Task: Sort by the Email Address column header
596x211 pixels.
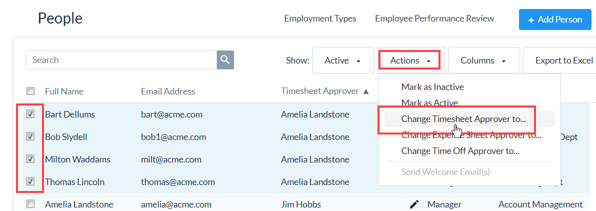Action: 168,91
